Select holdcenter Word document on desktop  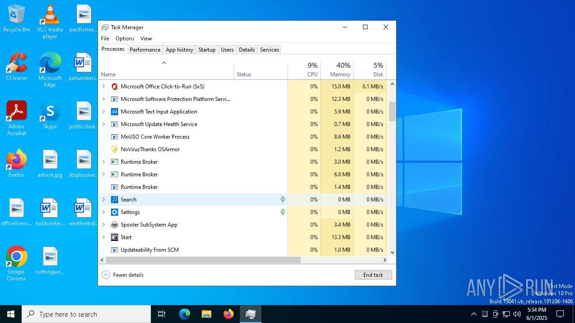tap(50, 212)
